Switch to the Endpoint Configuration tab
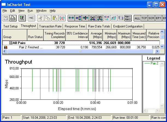Image resolution: width=167 pixels, height=122 pixels. (x=128, y=26)
